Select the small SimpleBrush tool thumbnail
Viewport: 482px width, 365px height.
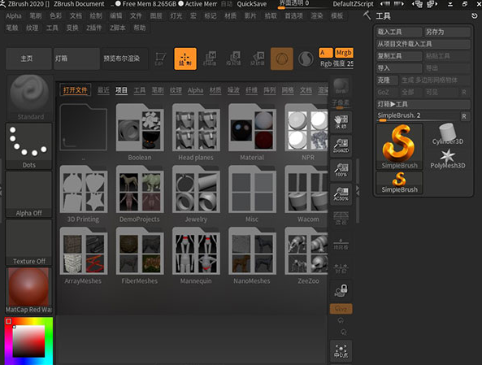click(399, 183)
